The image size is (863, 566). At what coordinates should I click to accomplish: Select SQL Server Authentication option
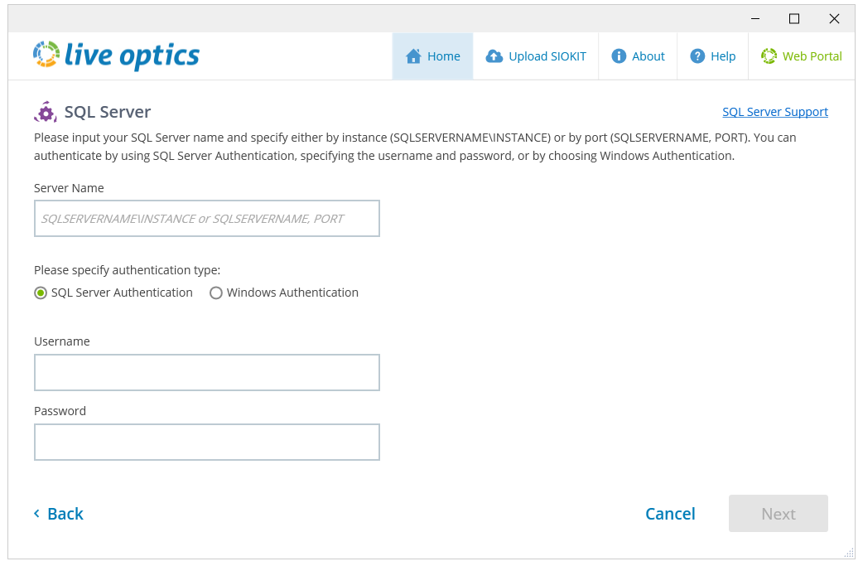point(41,293)
